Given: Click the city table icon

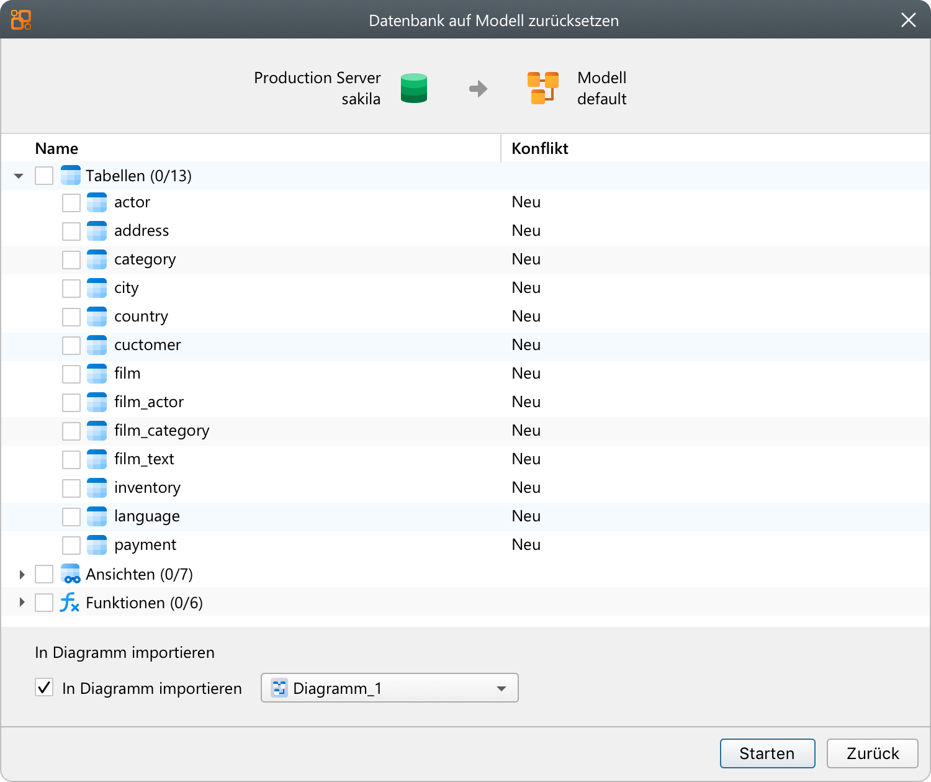Looking at the screenshot, I should (97, 288).
